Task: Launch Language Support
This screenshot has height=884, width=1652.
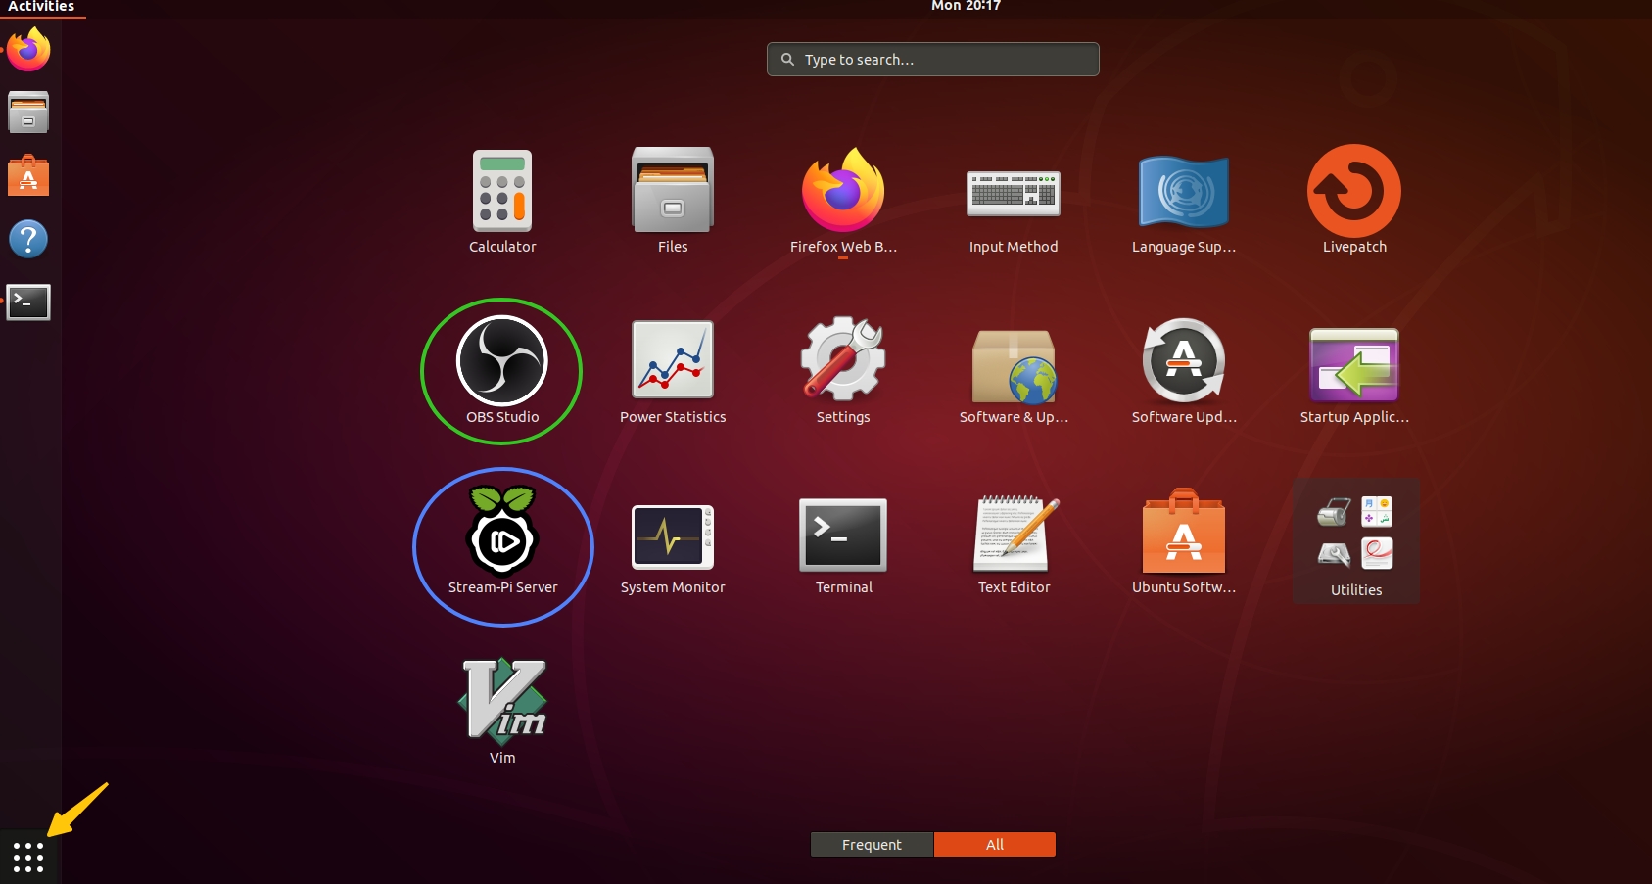Action: (1184, 202)
